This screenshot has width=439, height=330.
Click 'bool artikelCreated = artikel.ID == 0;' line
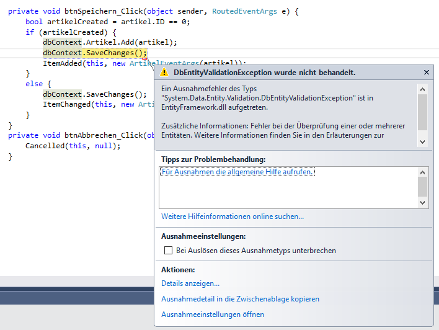[x=107, y=22]
